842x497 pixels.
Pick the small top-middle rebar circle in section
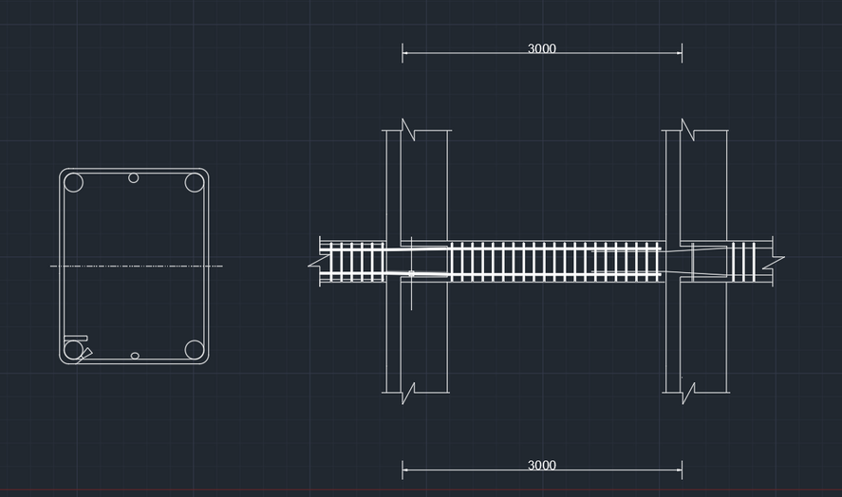click(134, 177)
